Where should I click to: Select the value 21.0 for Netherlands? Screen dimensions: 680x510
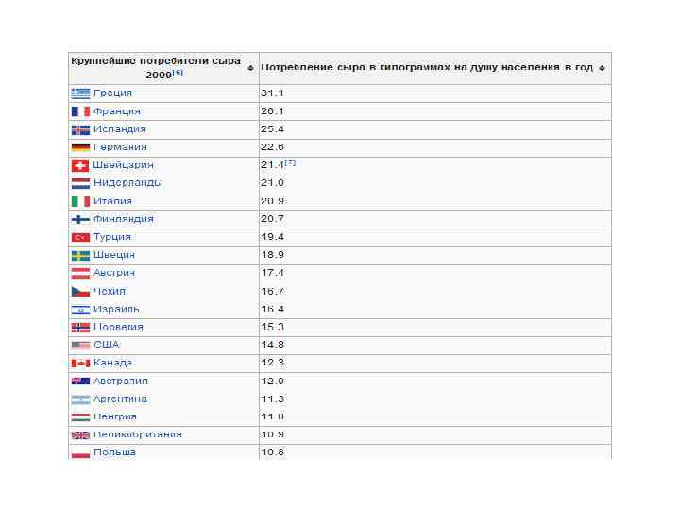click(272, 183)
